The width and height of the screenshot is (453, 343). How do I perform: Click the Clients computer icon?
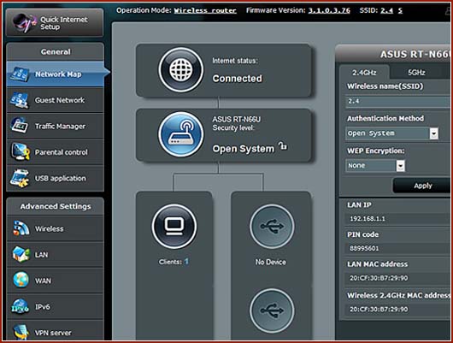(174, 227)
